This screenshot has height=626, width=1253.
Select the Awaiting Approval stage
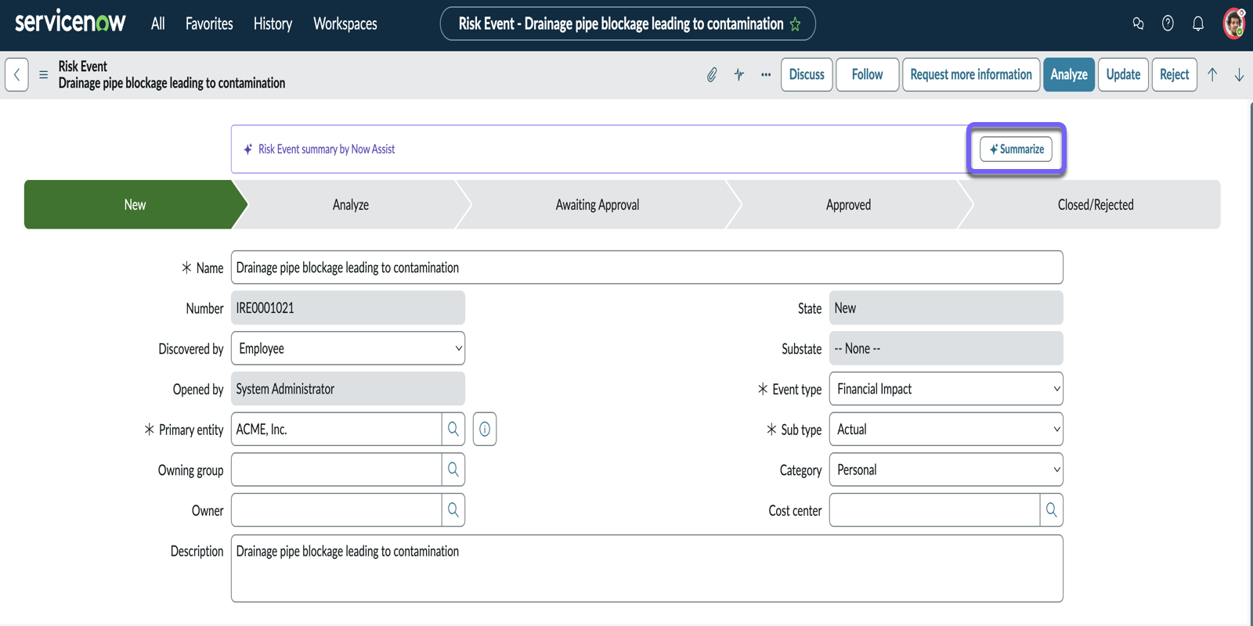[598, 204]
